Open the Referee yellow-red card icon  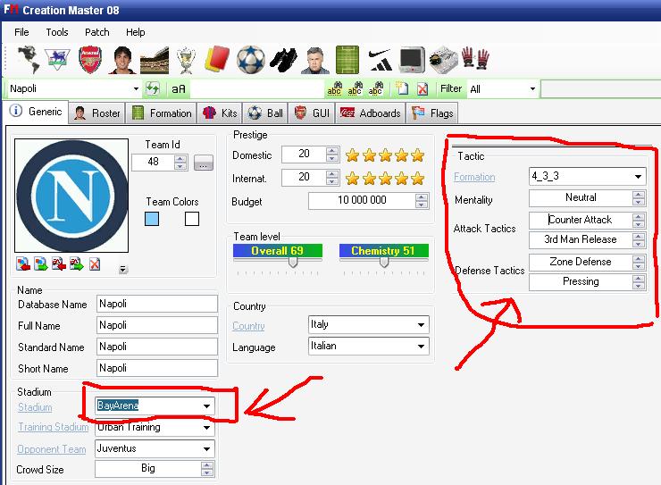point(218,60)
